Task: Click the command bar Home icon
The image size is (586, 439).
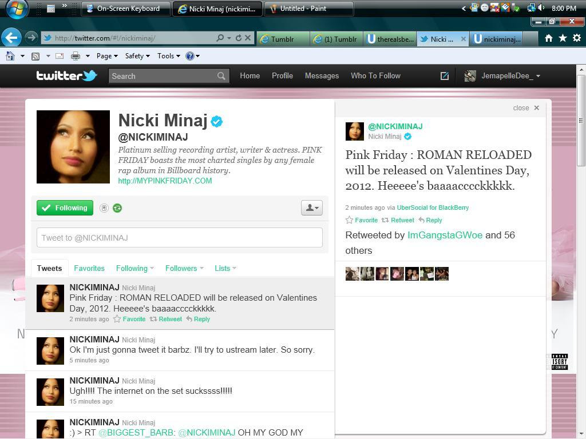Action: point(10,56)
